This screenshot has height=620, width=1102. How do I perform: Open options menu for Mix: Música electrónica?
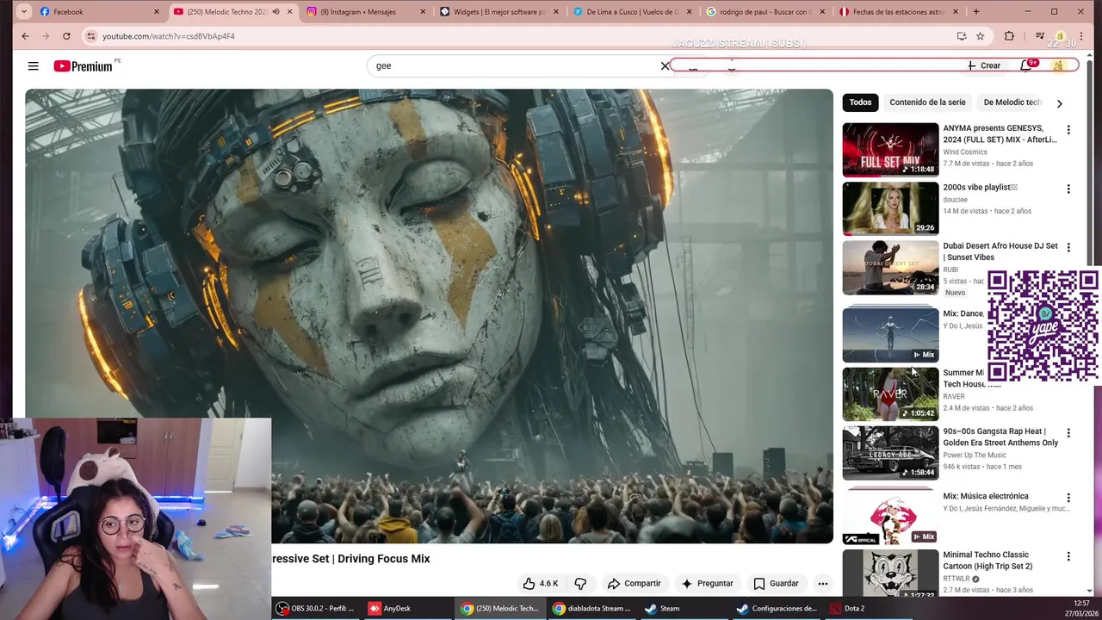click(x=1068, y=498)
